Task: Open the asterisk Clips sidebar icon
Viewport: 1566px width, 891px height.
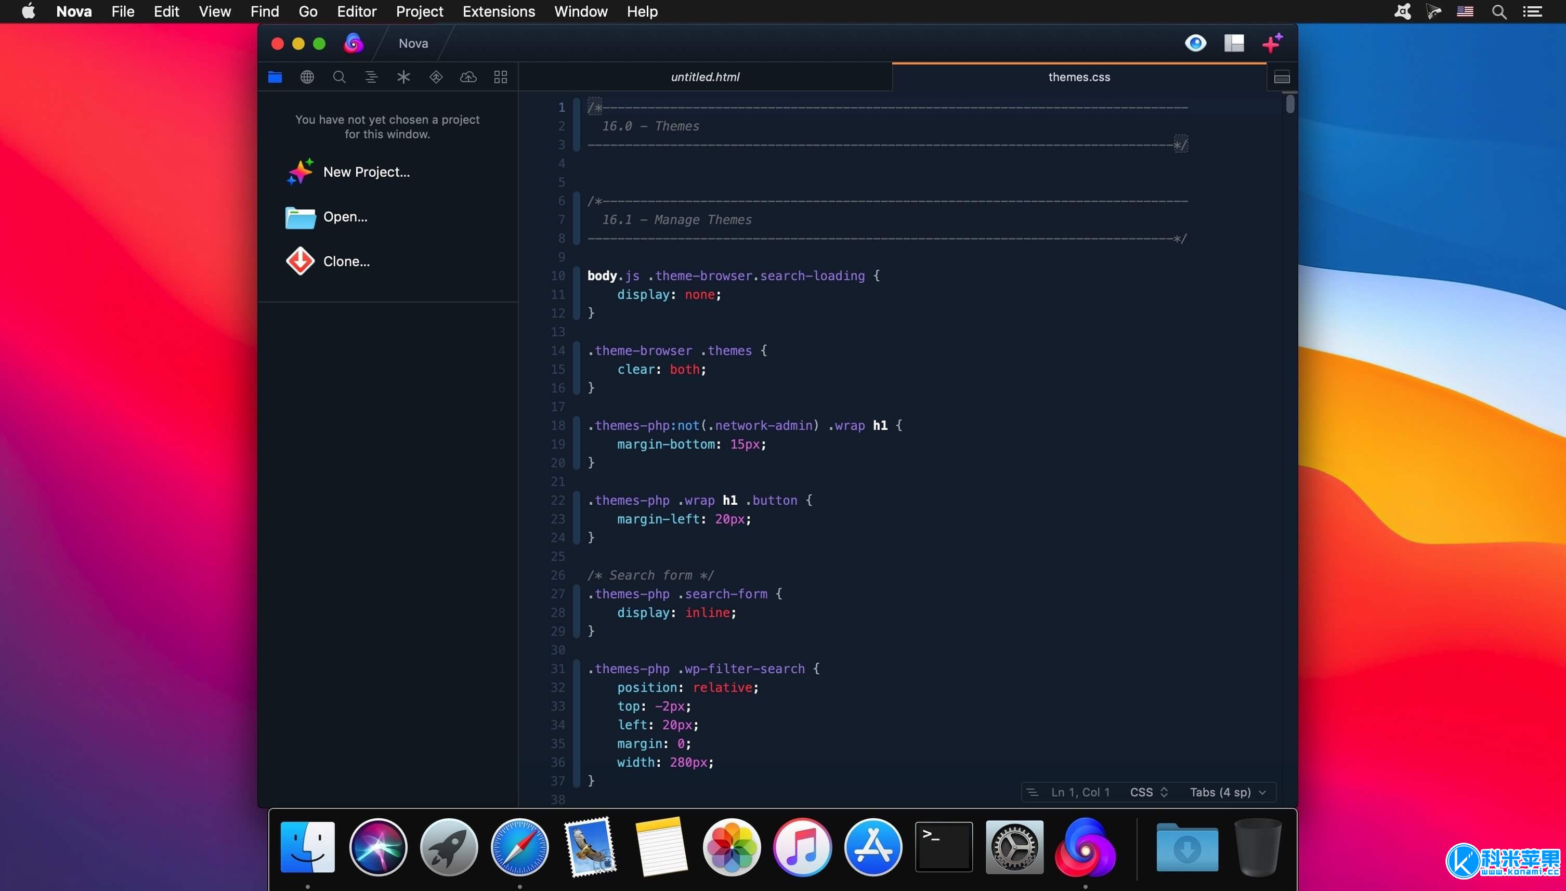Action: [403, 77]
